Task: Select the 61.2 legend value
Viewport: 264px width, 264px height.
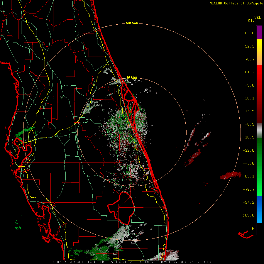Action: coord(250,72)
